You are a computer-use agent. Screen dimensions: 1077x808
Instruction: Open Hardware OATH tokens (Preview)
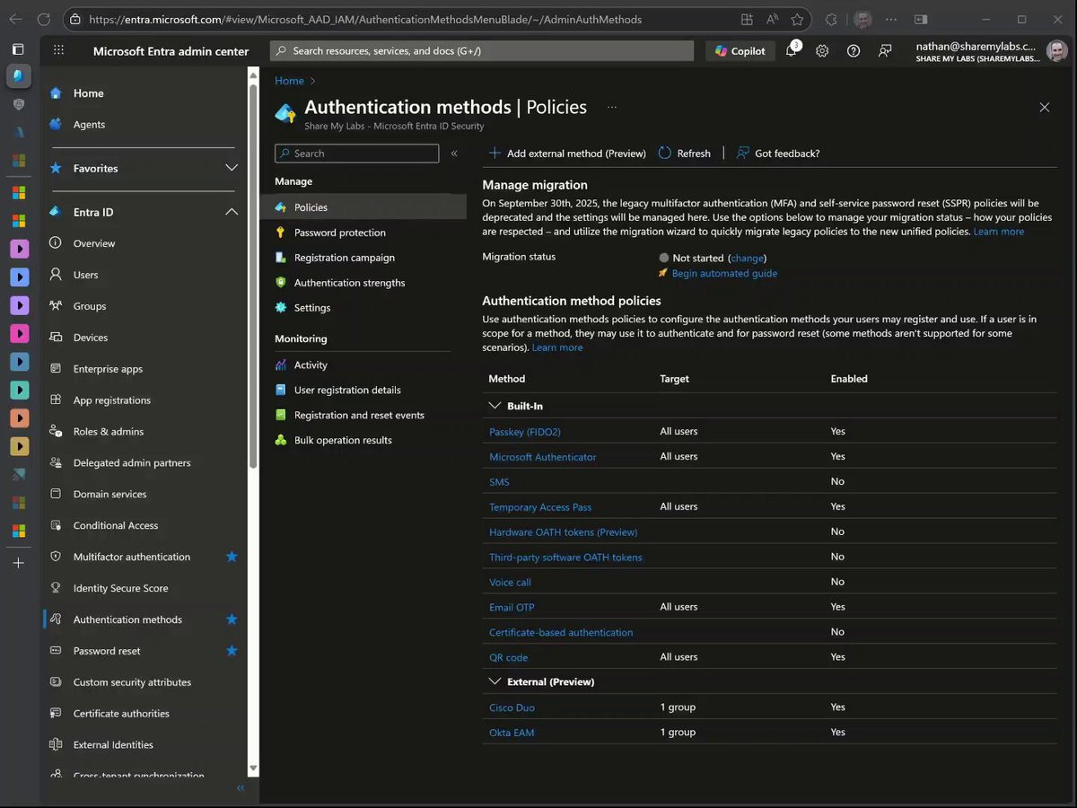coord(564,532)
